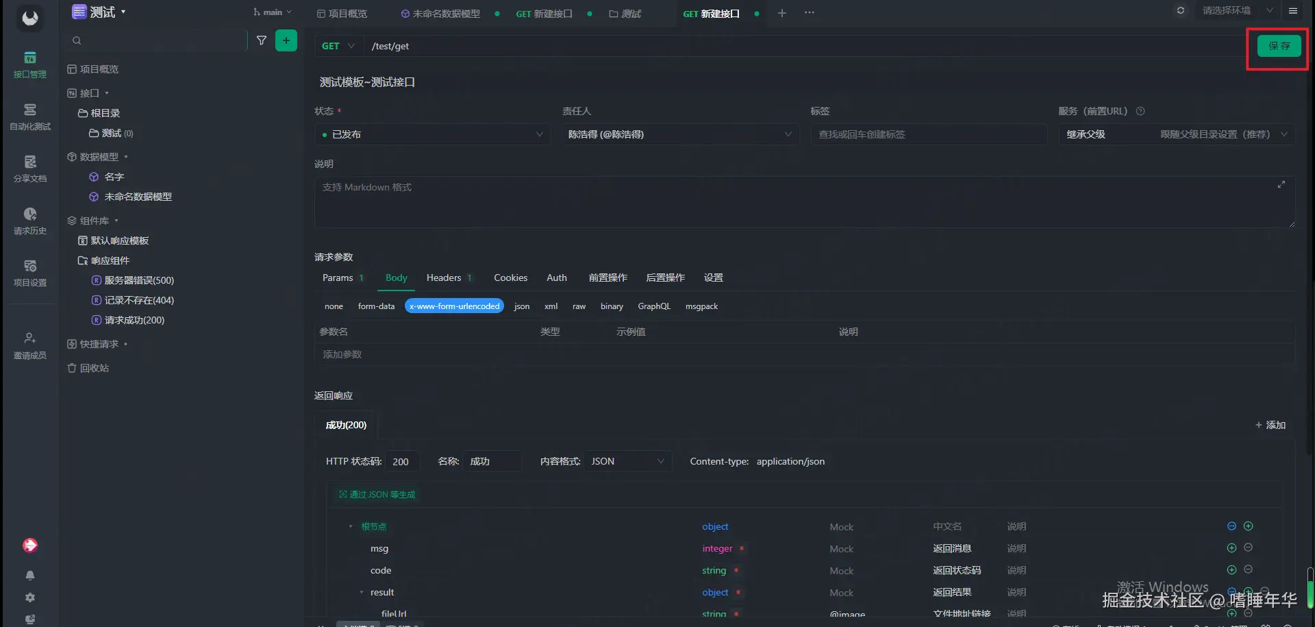The width and height of the screenshot is (1315, 627).
Task: Open the GET method dropdown
Action: pyautogui.click(x=338, y=46)
